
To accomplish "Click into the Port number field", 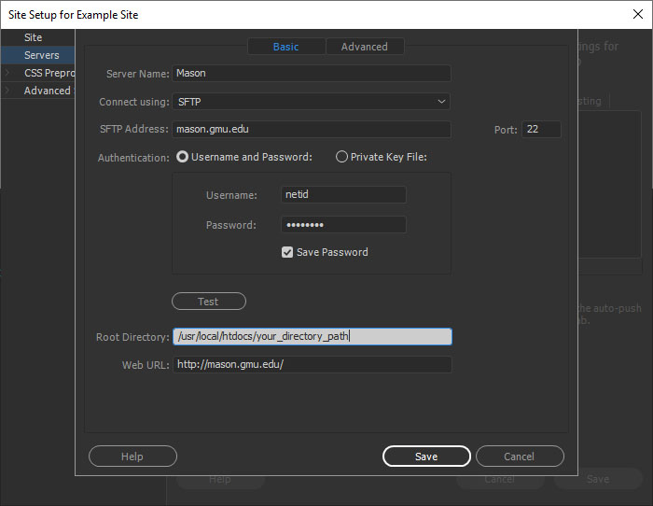I will [x=541, y=130].
